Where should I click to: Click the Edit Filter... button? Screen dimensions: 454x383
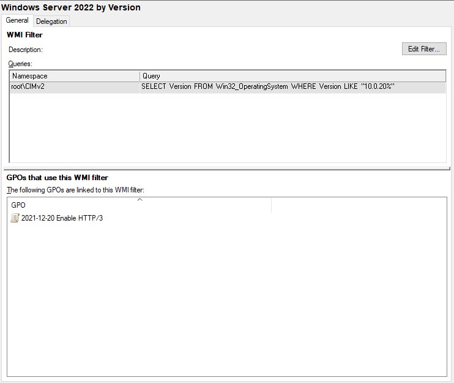(424, 49)
